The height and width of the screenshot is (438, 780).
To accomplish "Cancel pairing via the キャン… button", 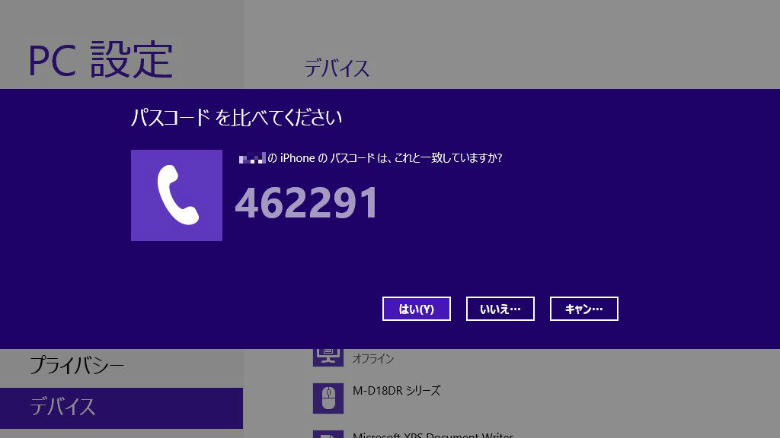I will 584,309.
